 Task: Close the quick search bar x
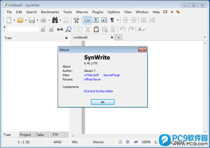[5, 27]
